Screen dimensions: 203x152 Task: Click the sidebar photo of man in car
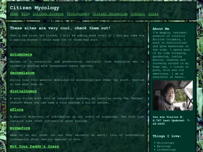tap(173, 95)
